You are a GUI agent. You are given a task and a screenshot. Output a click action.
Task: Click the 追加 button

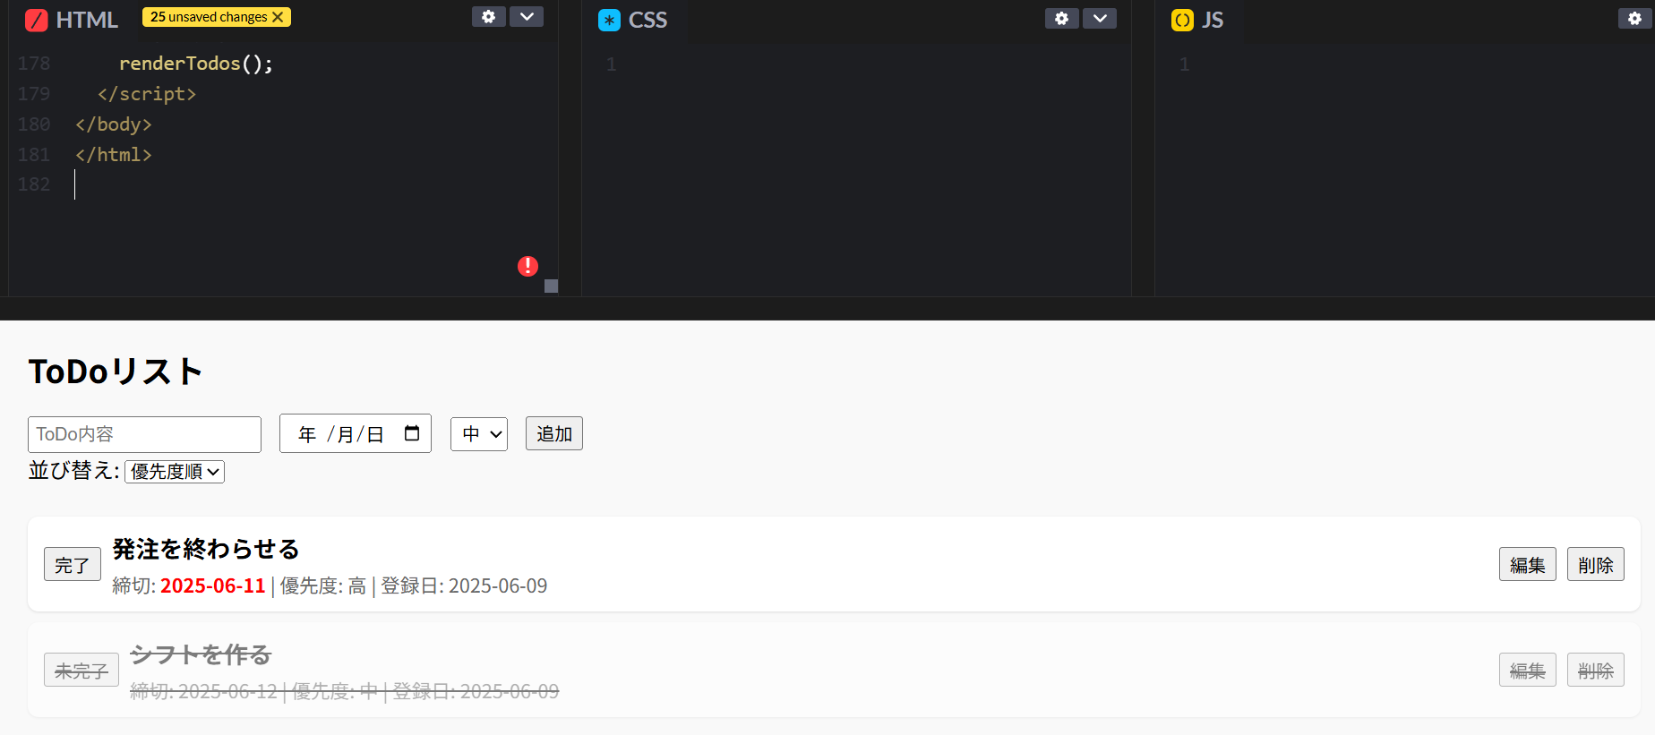pos(554,433)
